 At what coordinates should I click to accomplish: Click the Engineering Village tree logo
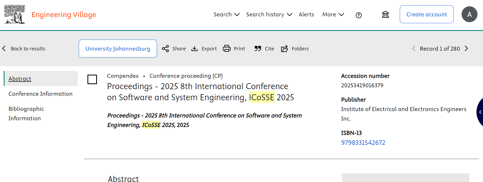[15, 15]
